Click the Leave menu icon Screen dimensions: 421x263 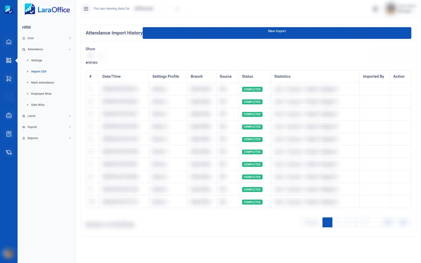pyautogui.click(x=24, y=116)
